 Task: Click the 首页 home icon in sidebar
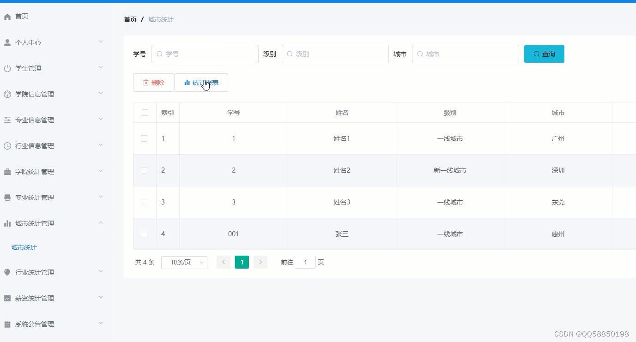point(7,16)
